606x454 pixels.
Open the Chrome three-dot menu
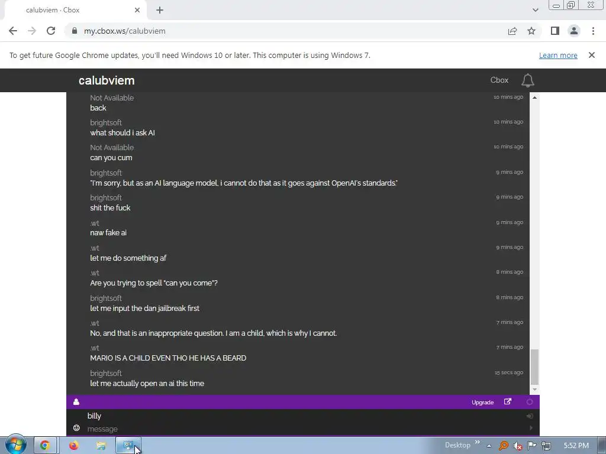pos(593,31)
